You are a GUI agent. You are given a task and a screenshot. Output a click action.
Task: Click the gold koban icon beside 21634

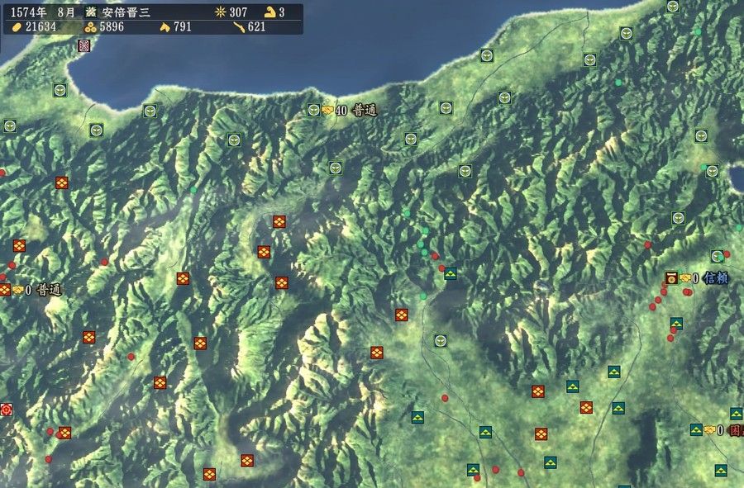coord(17,27)
